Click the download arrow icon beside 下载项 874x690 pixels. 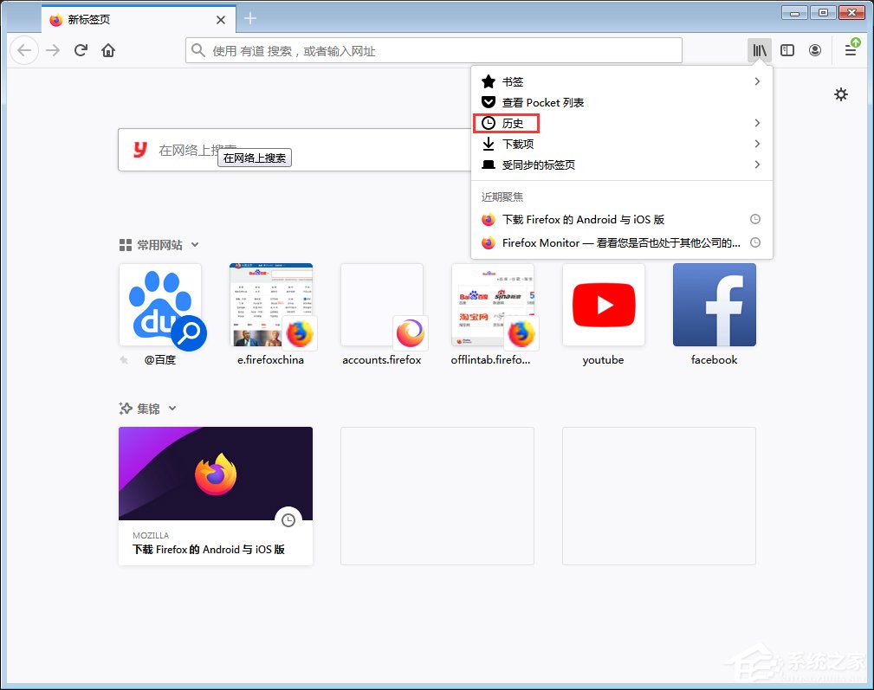point(489,144)
